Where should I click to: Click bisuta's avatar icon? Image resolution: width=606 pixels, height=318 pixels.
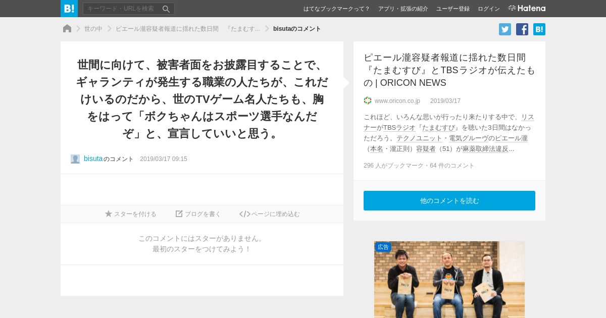click(75, 159)
